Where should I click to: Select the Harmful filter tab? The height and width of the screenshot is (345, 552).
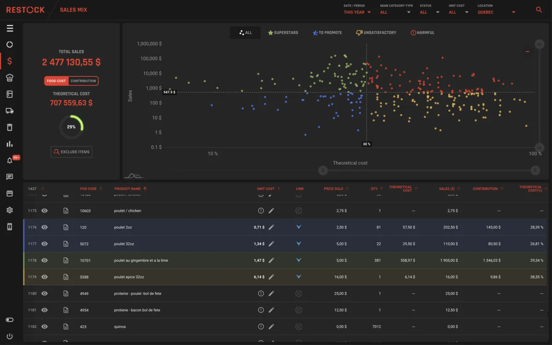[x=422, y=33]
